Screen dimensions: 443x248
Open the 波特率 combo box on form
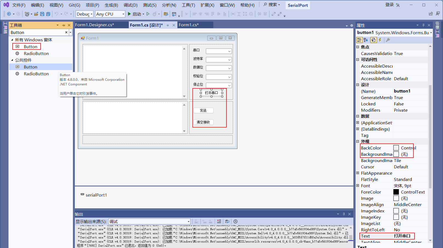pos(219,60)
